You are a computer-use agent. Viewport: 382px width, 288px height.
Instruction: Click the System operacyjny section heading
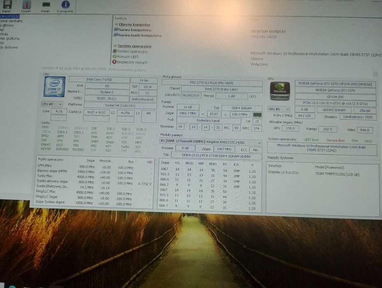(x=134, y=46)
